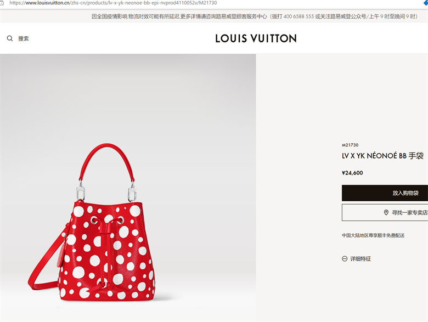Click the product code M21730
The image size is (428, 322).
pos(350,145)
